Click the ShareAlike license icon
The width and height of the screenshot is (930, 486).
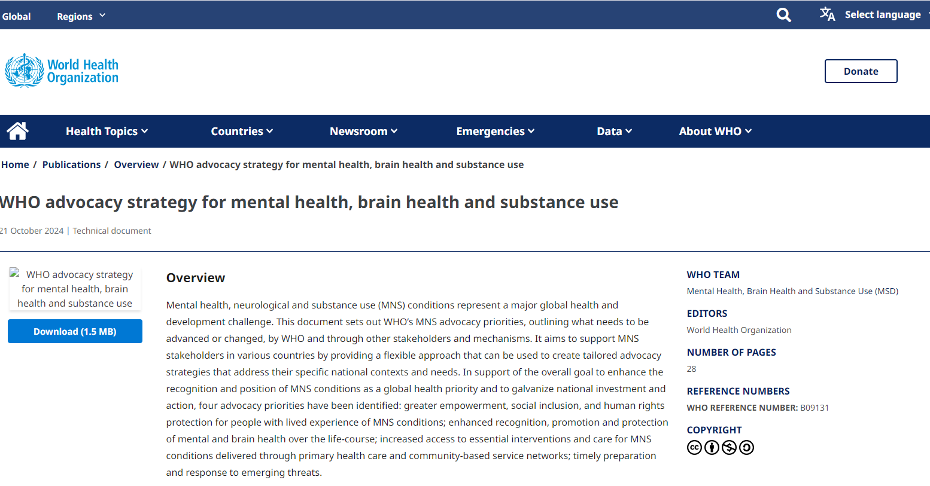click(x=746, y=447)
